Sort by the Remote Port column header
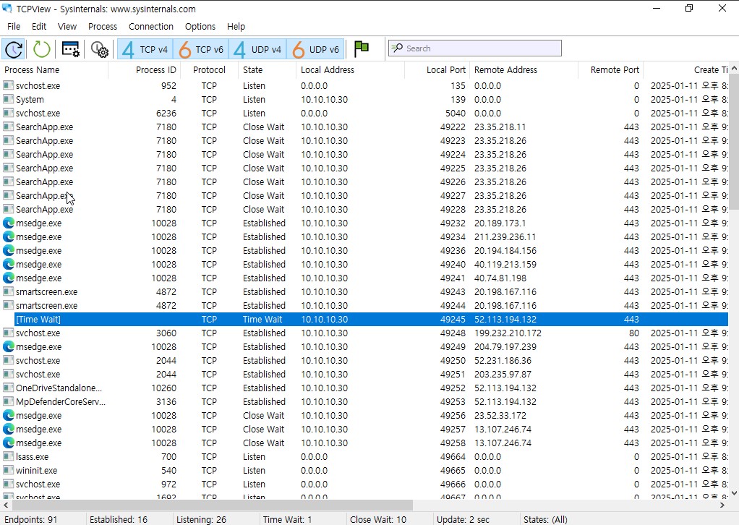 [610, 69]
